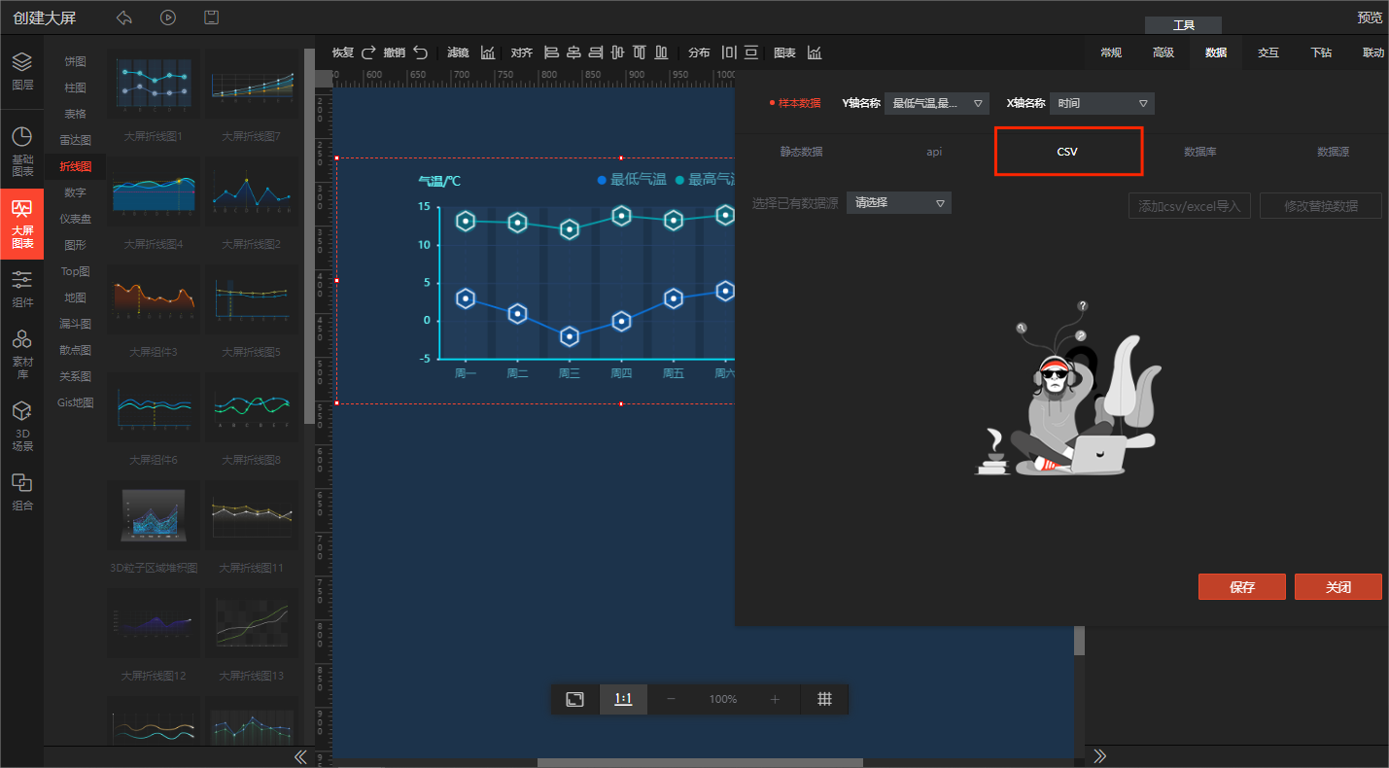Click the 撤销 undo arrow icon

pyautogui.click(x=420, y=52)
